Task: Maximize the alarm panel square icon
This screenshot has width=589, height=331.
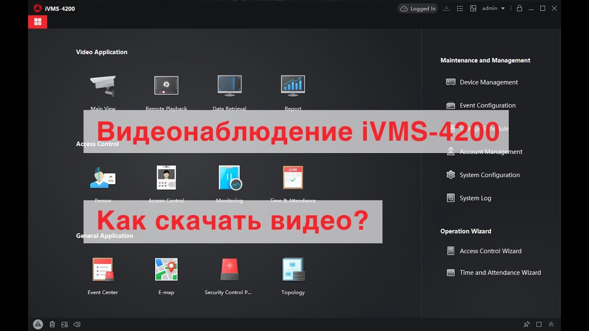Action: [x=539, y=324]
